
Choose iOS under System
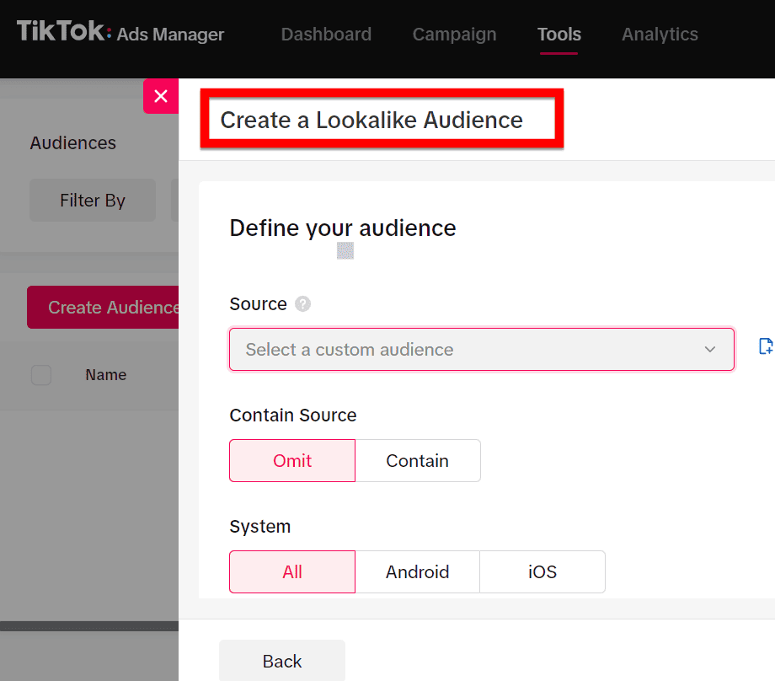click(x=542, y=571)
